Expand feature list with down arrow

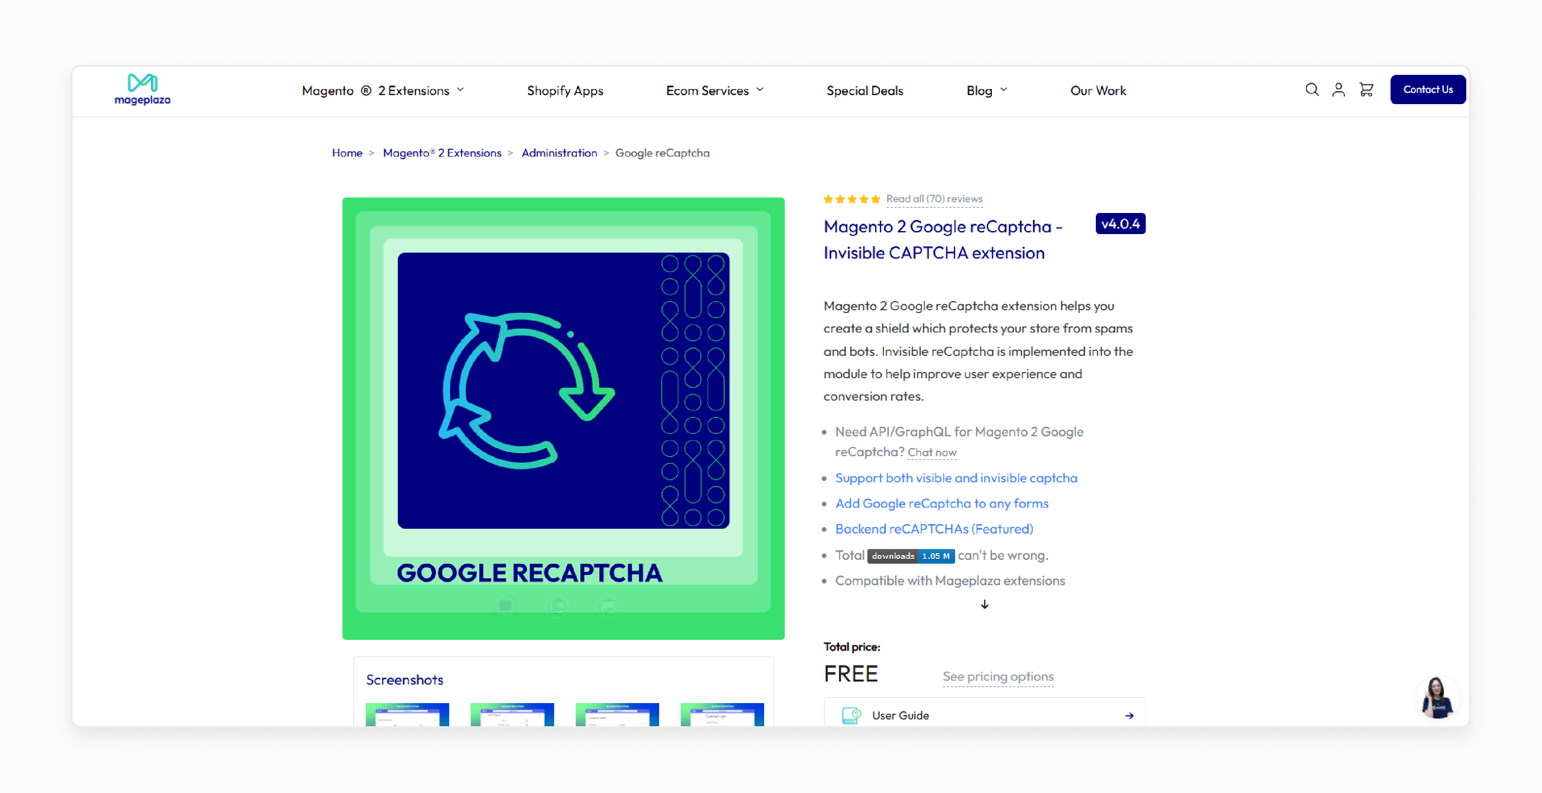click(x=985, y=605)
